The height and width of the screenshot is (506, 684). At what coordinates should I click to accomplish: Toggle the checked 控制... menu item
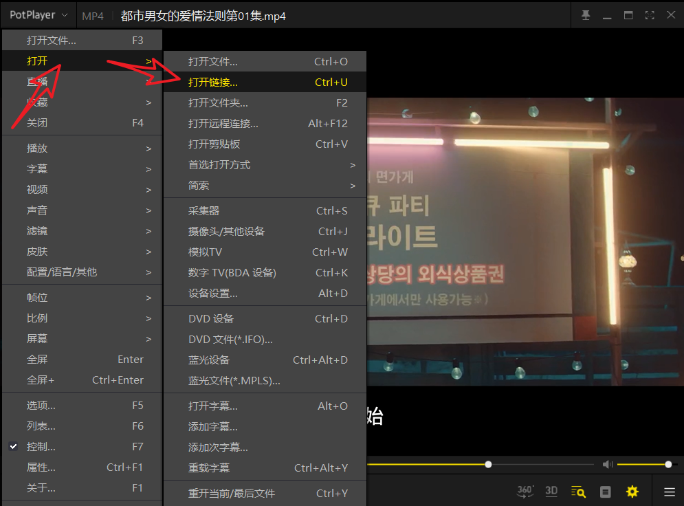[41, 447]
